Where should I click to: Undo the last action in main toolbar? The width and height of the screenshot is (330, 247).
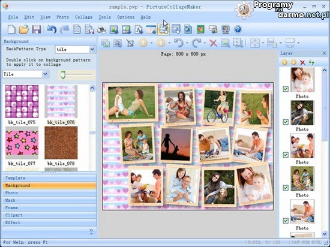click(52, 29)
